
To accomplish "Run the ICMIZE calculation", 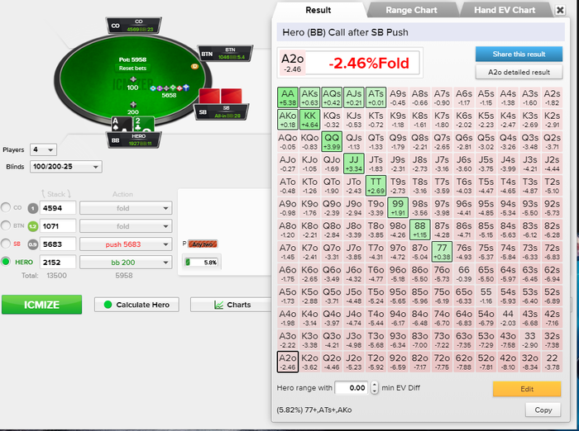I will coord(41,305).
